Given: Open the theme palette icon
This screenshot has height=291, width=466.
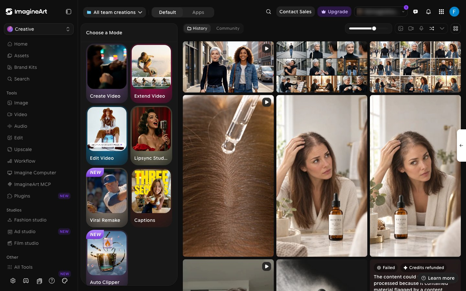Looking at the screenshot, I should (65, 281).
